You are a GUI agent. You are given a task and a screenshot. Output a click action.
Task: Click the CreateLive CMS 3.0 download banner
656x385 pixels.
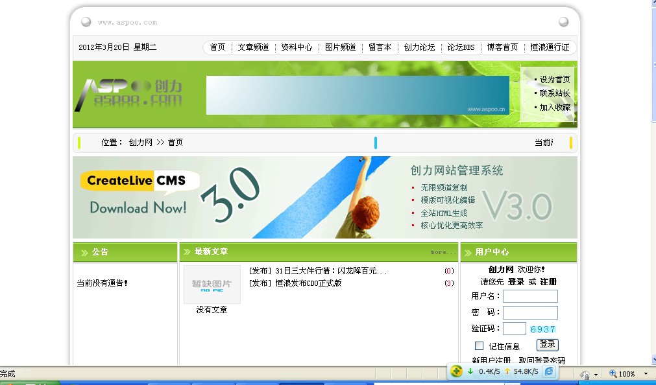coord(324,197)
